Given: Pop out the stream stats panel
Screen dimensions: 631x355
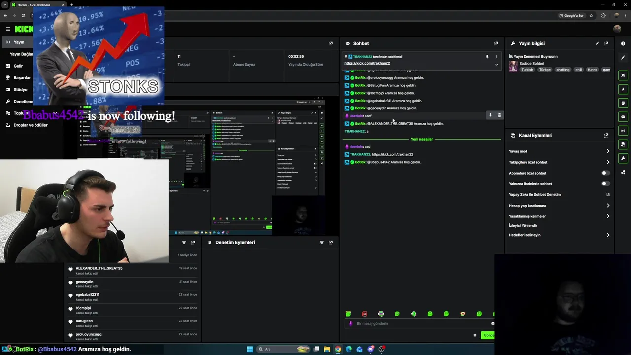Looking at the screenshot, I should click(x=331, y=43).
